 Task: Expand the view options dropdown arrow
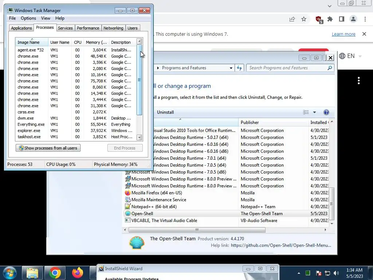tap(314, 112)
